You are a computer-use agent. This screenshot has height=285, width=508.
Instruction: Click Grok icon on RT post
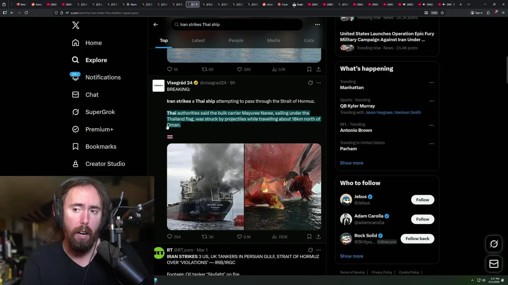(310, 250)
